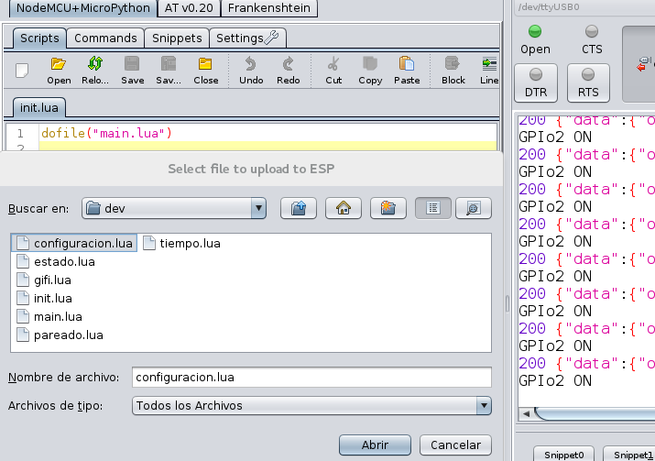This screenshot has height=461, width=655.
Task: Click the CTS status indicator
Action: point(592,31)
